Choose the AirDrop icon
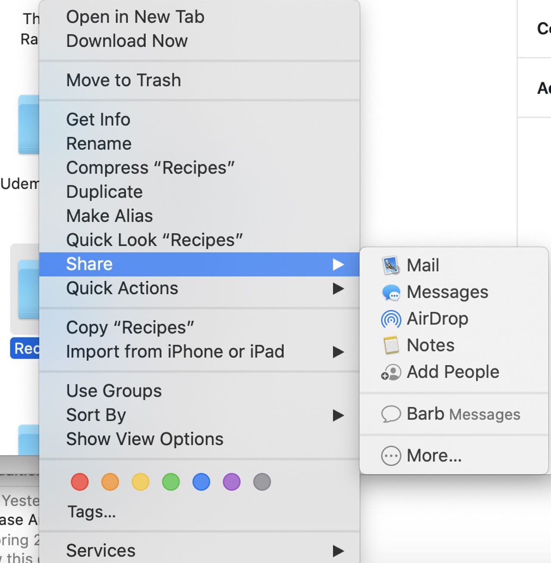Screen dimensions: 551x563 click(391, 319)
